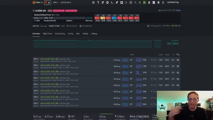Image resolution: width=213 pixels, height=120 pixels.
Task: Click the 95% fan speed for GPU 0
Action: click(144, 60)
